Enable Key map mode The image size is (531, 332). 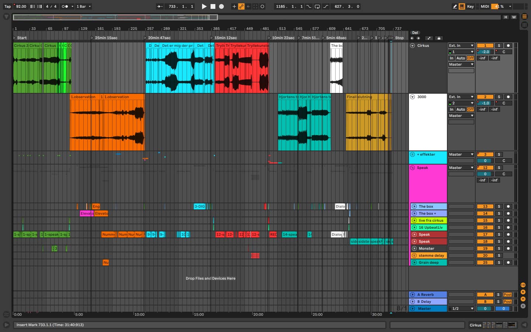pyautogui.click(x=470, y=6)
